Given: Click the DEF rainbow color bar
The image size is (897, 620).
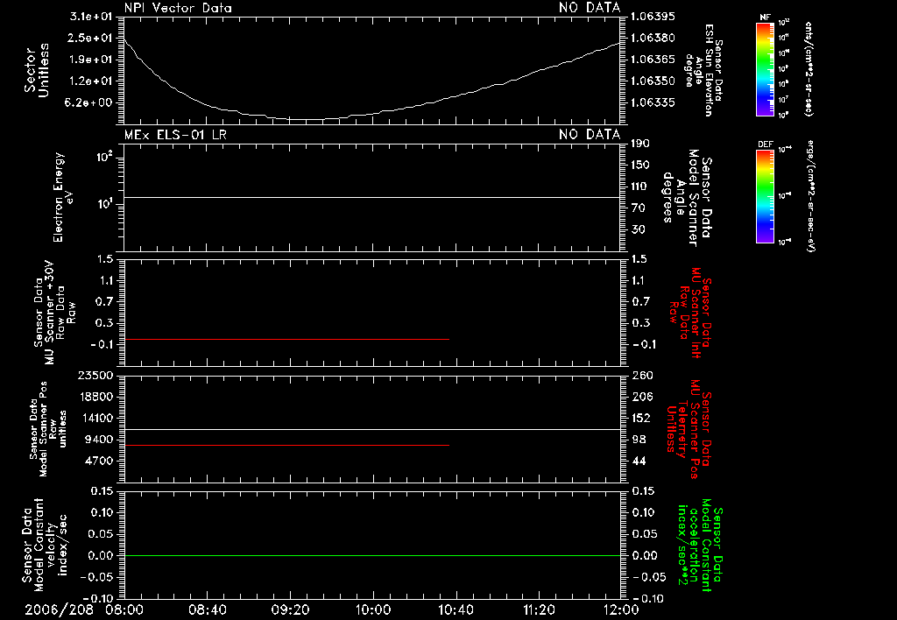Looking at the screenshot, I should point(766,196).
